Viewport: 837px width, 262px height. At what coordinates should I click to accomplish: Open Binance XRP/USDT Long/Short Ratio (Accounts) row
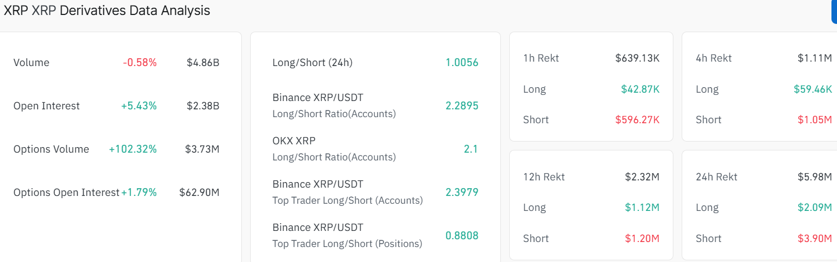click(334, 105)
